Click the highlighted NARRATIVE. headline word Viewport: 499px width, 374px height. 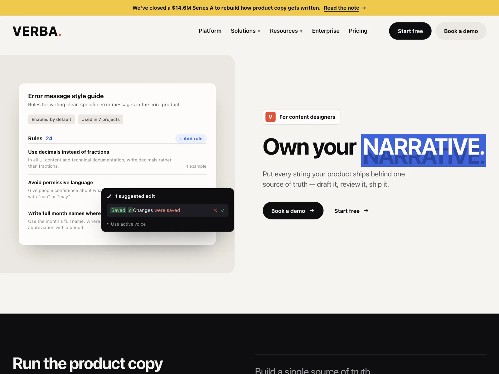(x=424, y=150)
